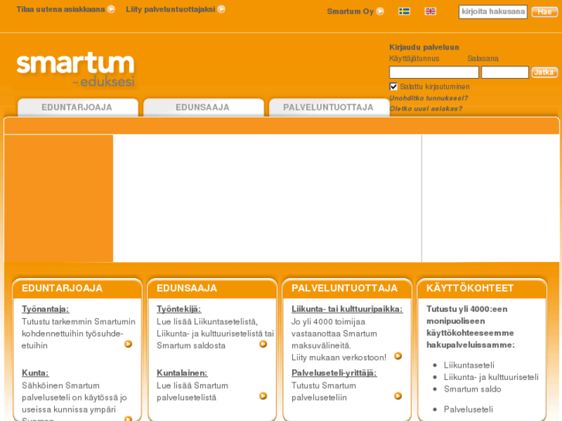This screenshot has height=421, width=562.
Task: Open Liity palveluntuottajaksi link
Action: (171, 9)
